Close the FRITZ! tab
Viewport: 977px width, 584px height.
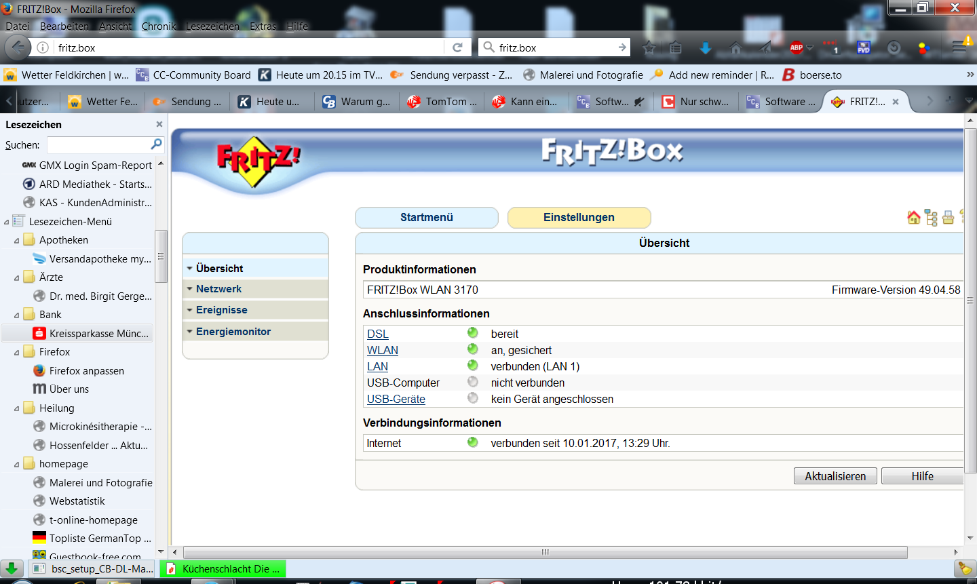coord(896,102)
